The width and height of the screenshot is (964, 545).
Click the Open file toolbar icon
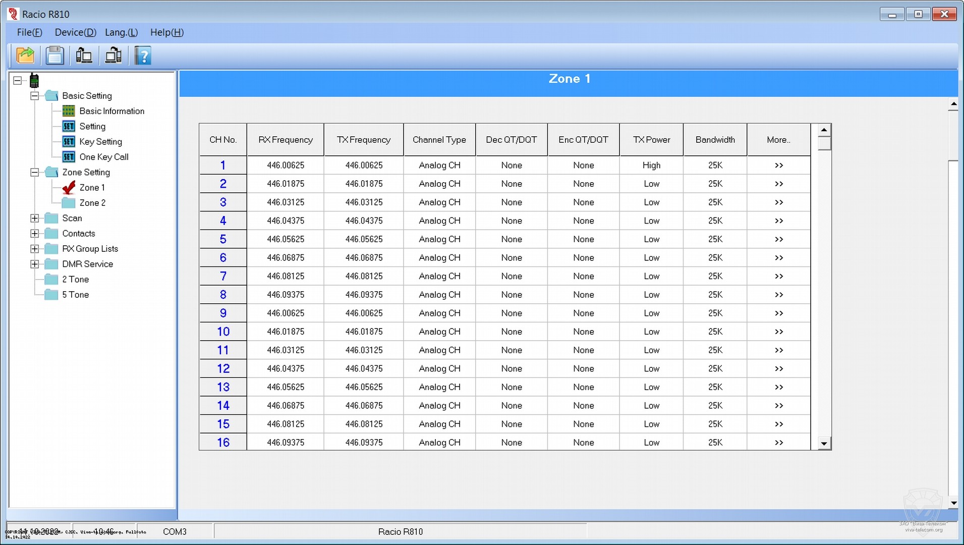[25, 56]
